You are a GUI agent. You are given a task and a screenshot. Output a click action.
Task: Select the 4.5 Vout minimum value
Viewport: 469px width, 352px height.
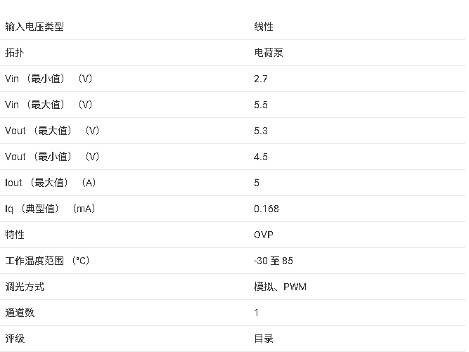pyautogui.click(x=261, y=157)
